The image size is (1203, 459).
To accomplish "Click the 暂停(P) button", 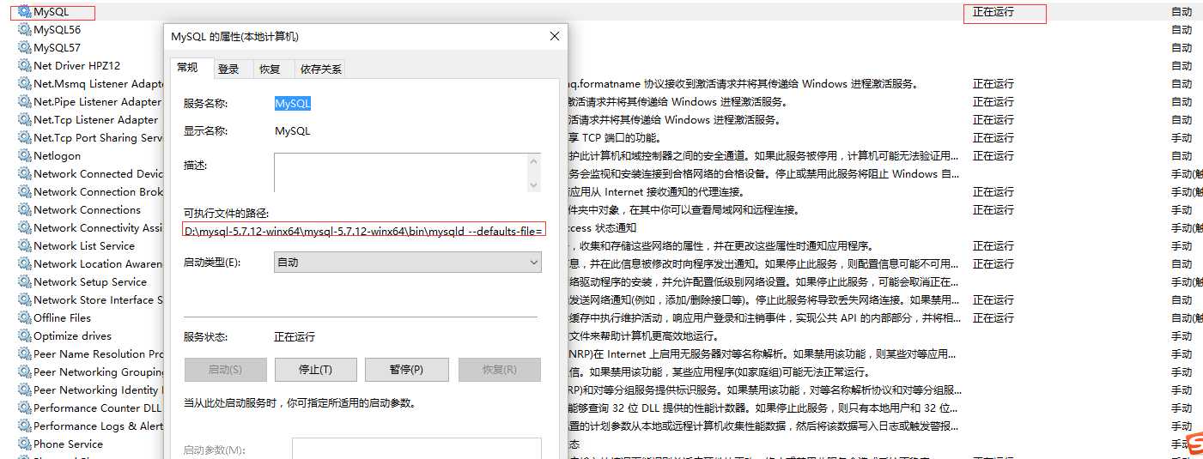I will pyautogui.click(x=406, y=370).
